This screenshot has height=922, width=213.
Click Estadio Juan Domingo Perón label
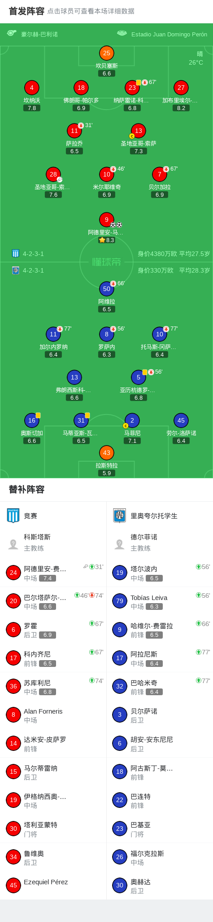click(x=169, y=34)
